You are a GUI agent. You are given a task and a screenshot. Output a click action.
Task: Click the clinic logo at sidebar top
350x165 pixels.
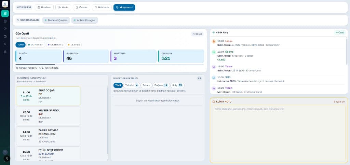5,4
